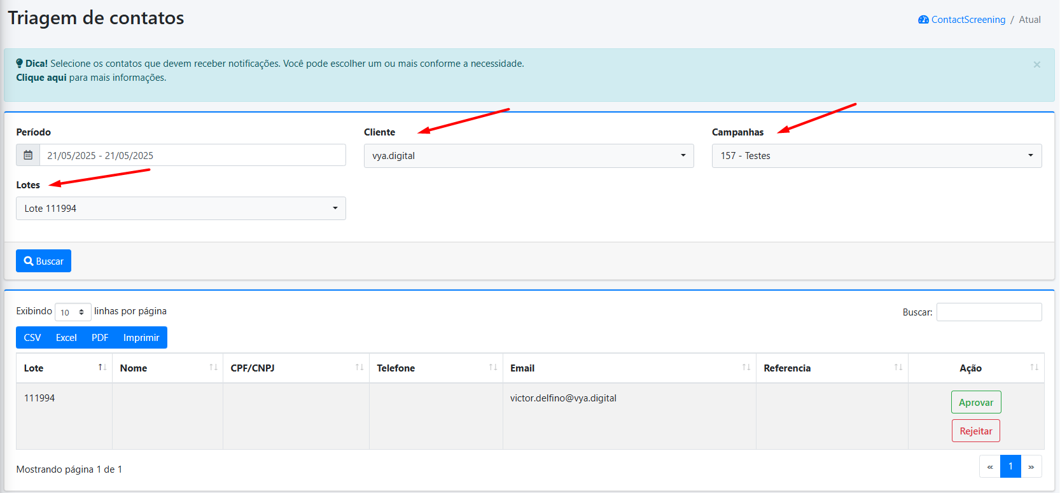Click the Buscar table filter field
Viewport: 1060px width, 493px height.
[989, 312]
